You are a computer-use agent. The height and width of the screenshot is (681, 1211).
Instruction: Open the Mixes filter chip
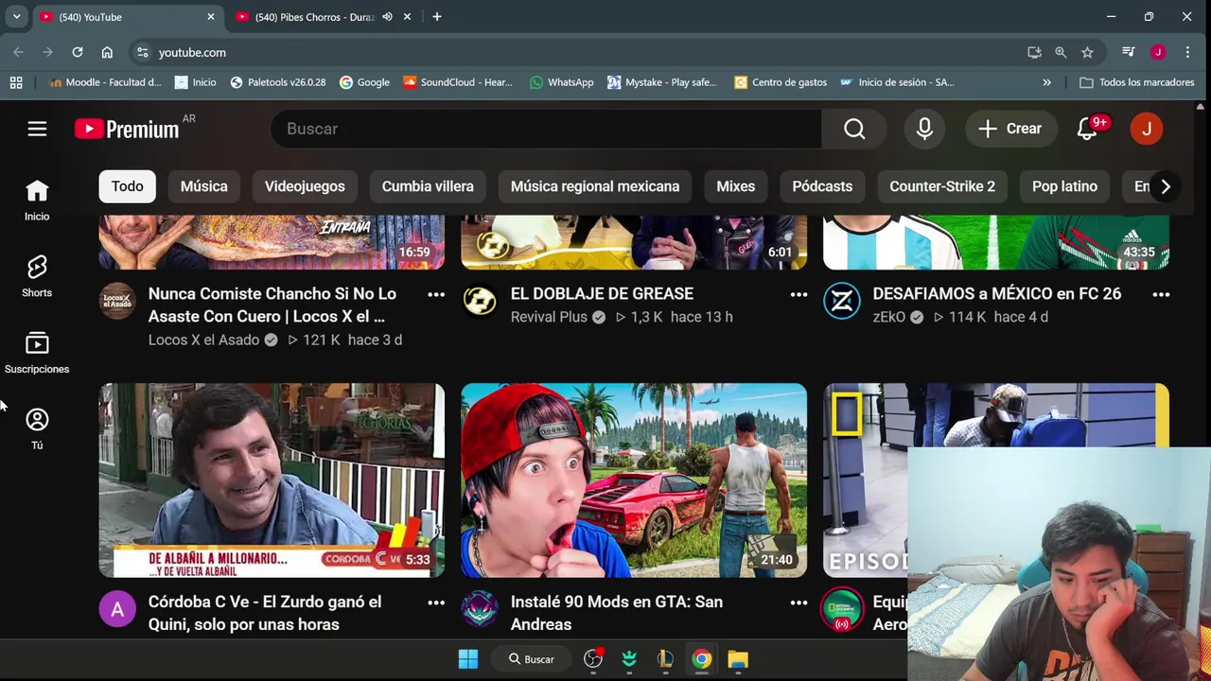coord(736,186)
